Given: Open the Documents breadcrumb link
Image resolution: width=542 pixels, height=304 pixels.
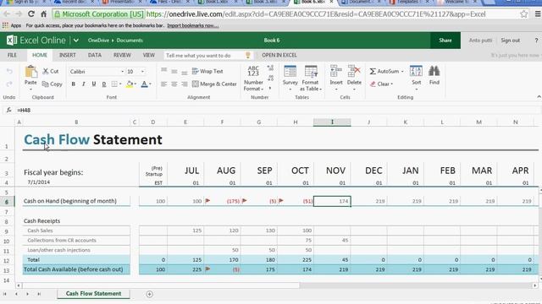Looking at the screenshot, I should click(x=130, y=41).
